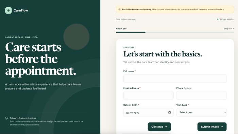Click the Submit intake button
Viewport: 238px width, 134px height.
(x=212, y=127)
